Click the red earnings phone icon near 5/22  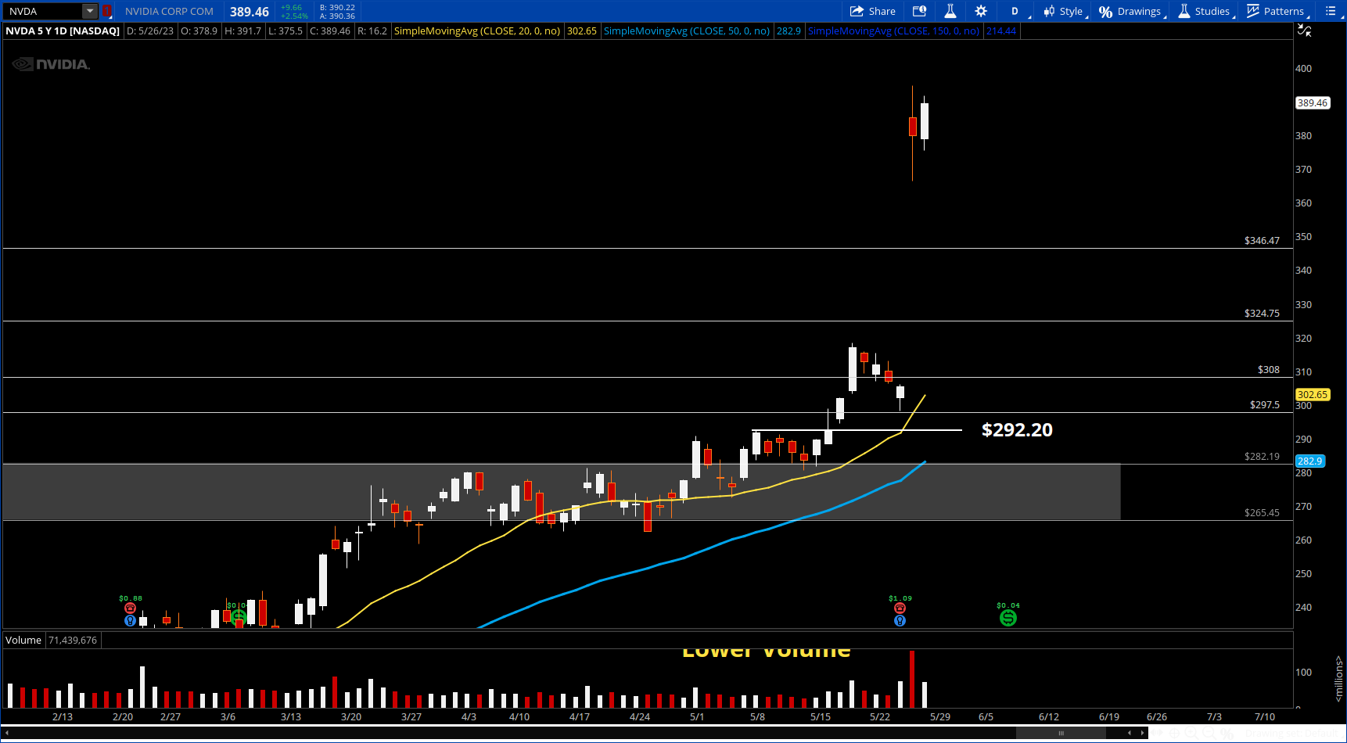(900, 608)
